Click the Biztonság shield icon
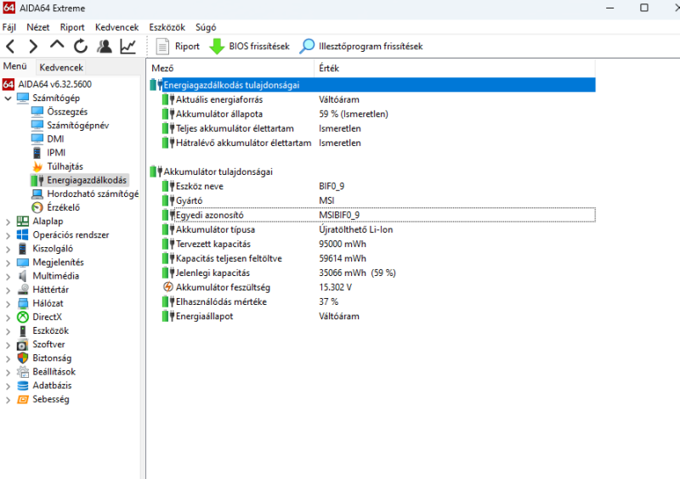This screenshot has width=680, height=479. tap(23, 358)
